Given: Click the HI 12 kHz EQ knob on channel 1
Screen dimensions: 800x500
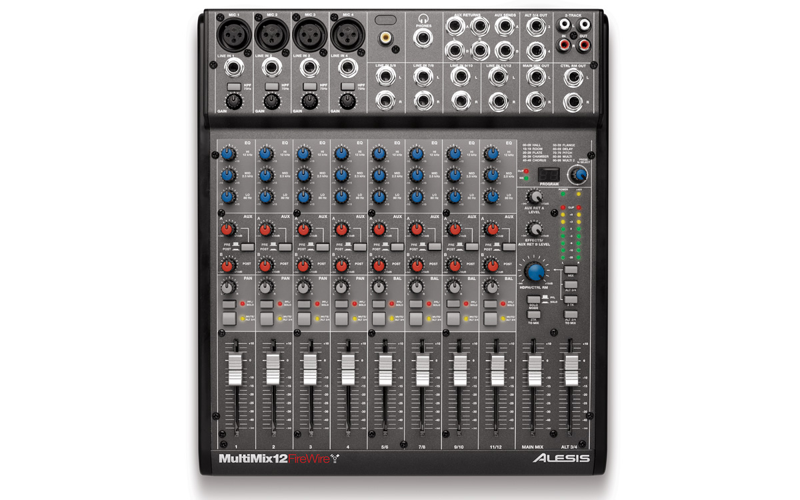Looking at the screenshot, I should coord(228,154).
